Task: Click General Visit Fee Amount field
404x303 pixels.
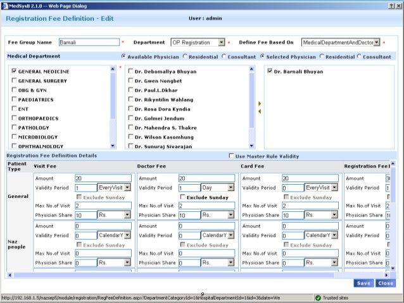Action: (x=103, y=178)
